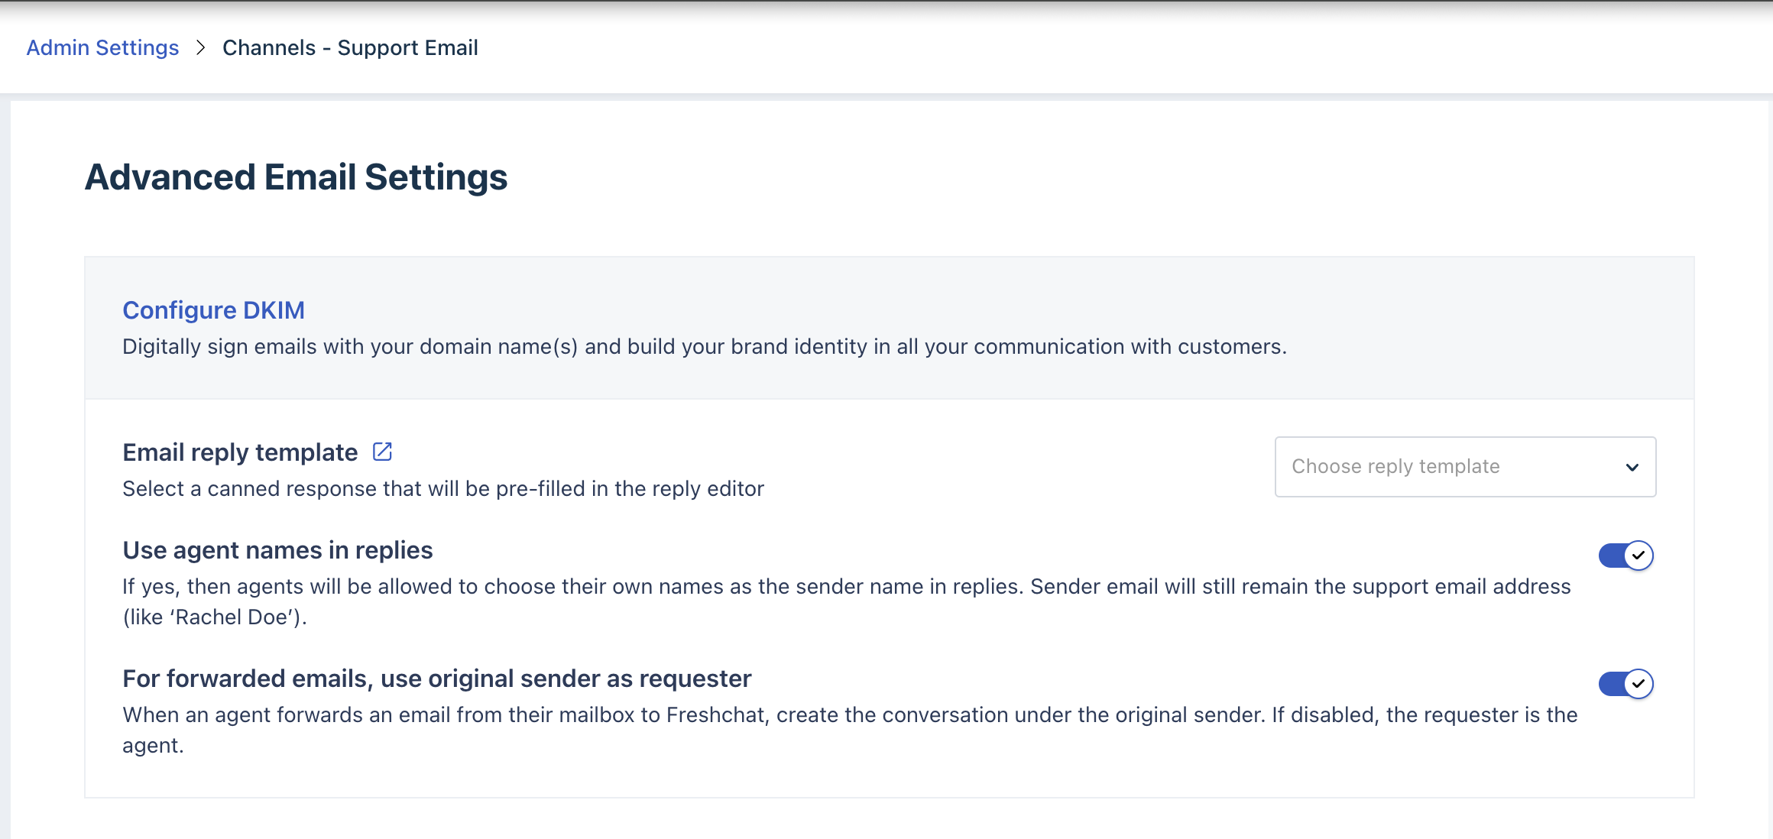Open the Configure DKIM link
The height and width of the screenshot is (839, 1773).
(x=213, y=310)
